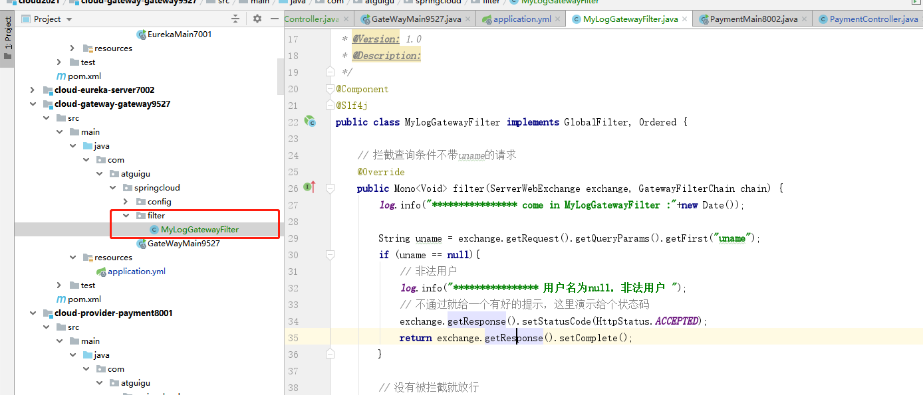
Task: Click the Collapse All icon in Project panel
Action: pos(235,19)
